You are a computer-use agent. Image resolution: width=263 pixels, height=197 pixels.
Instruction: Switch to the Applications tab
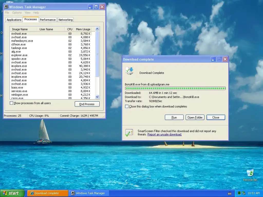click(14, 20)
